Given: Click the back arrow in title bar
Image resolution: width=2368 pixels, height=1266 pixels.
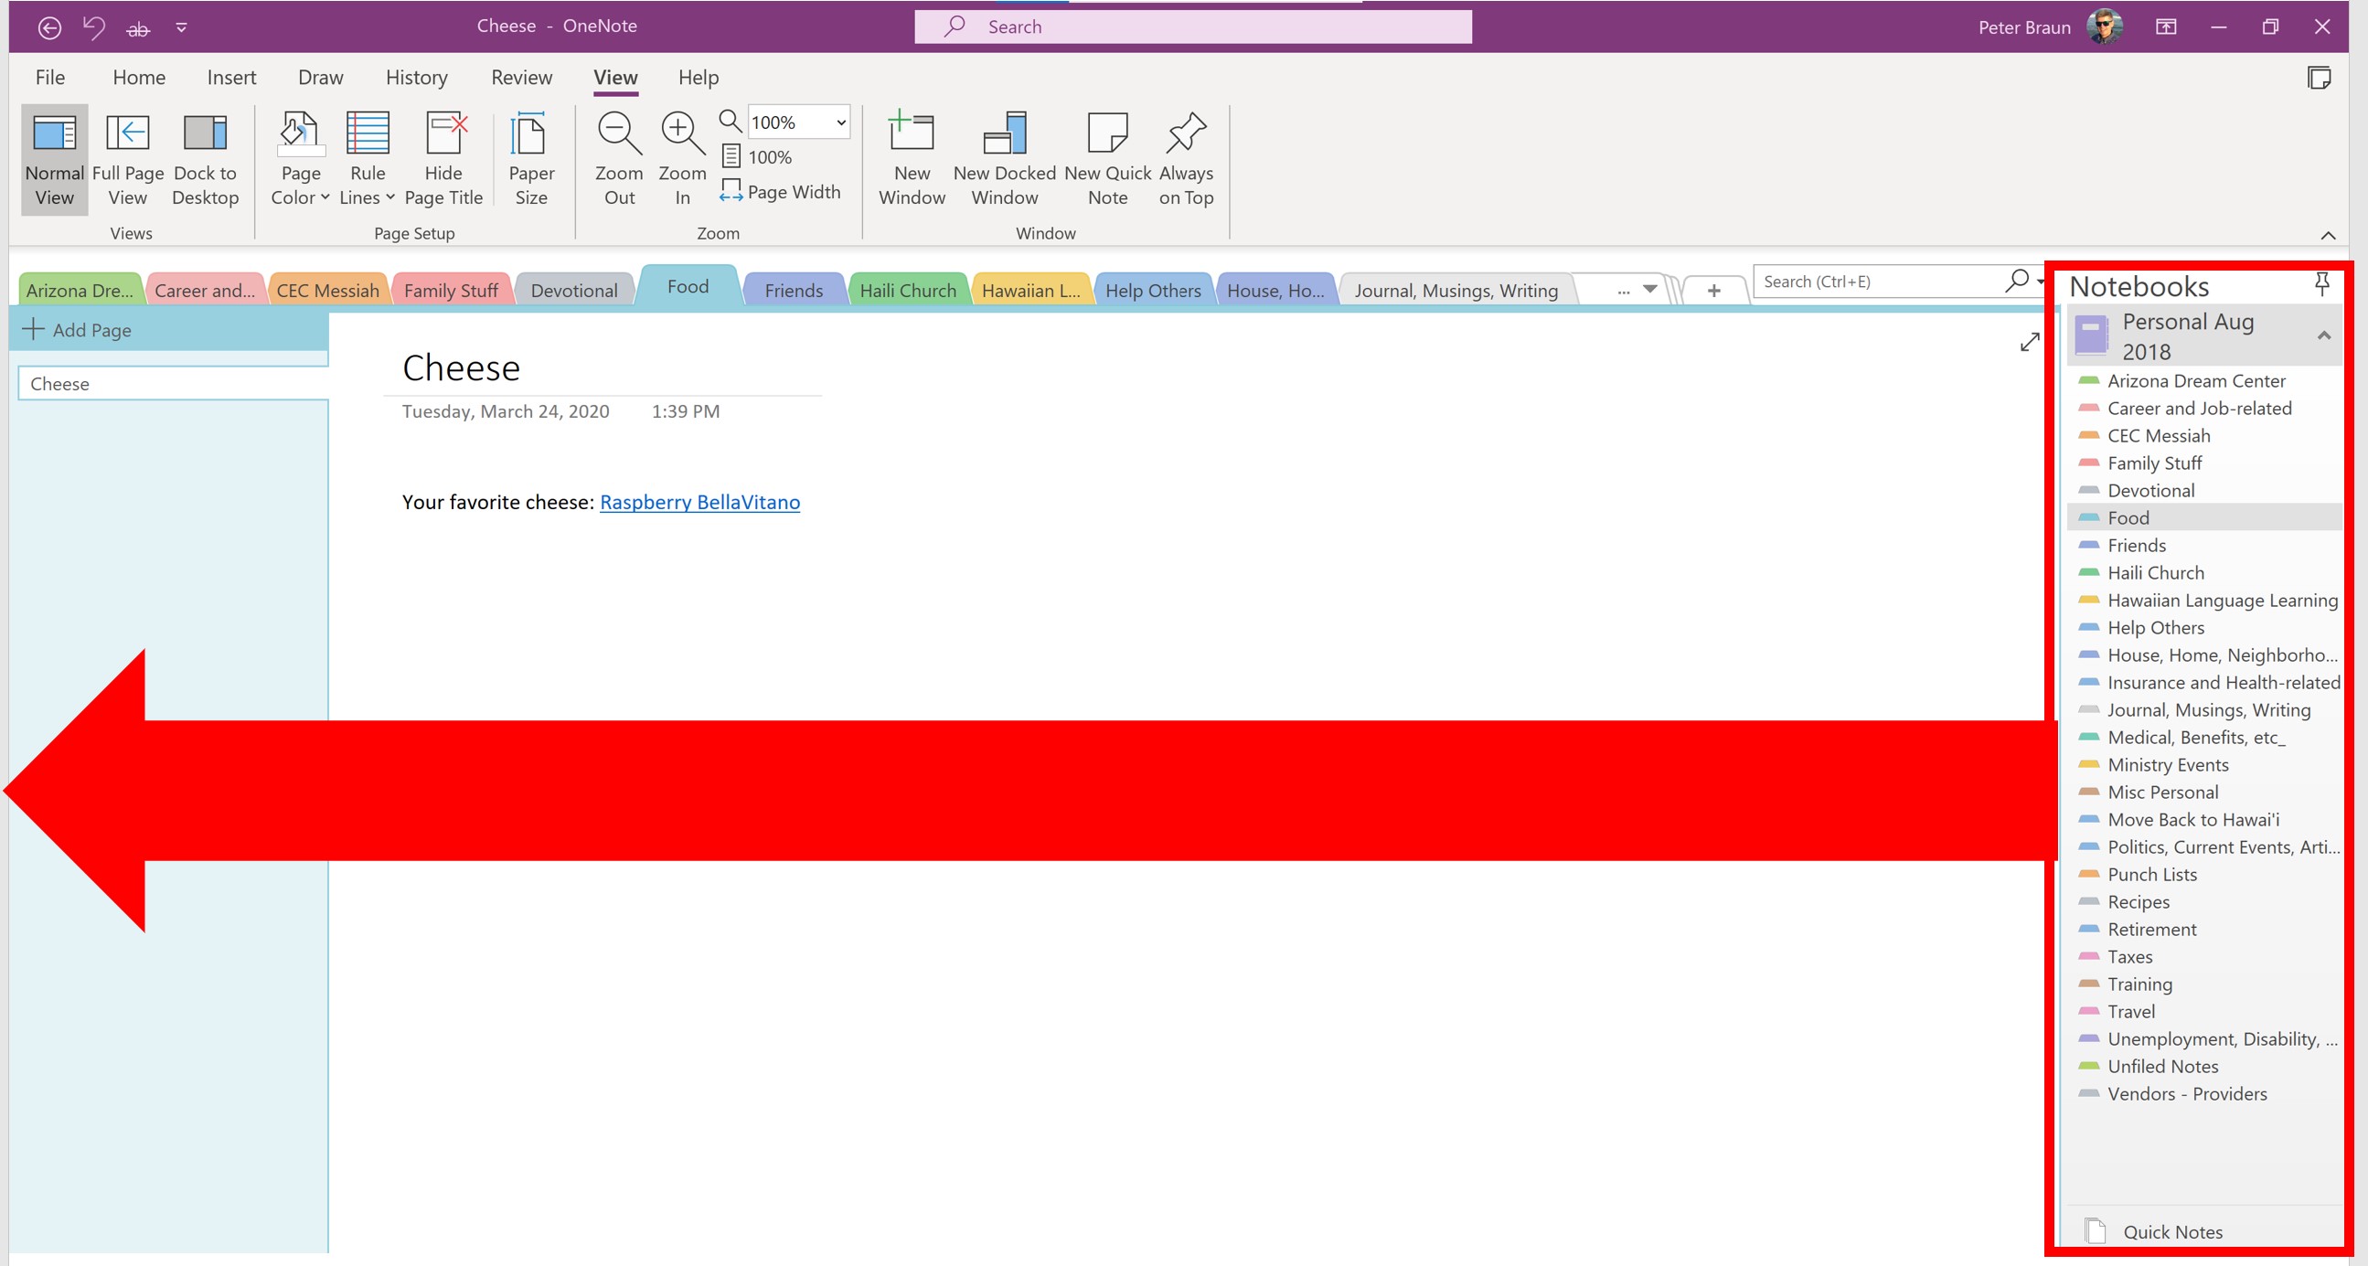Looking at the screenshot, I should [x=49, y=27].
